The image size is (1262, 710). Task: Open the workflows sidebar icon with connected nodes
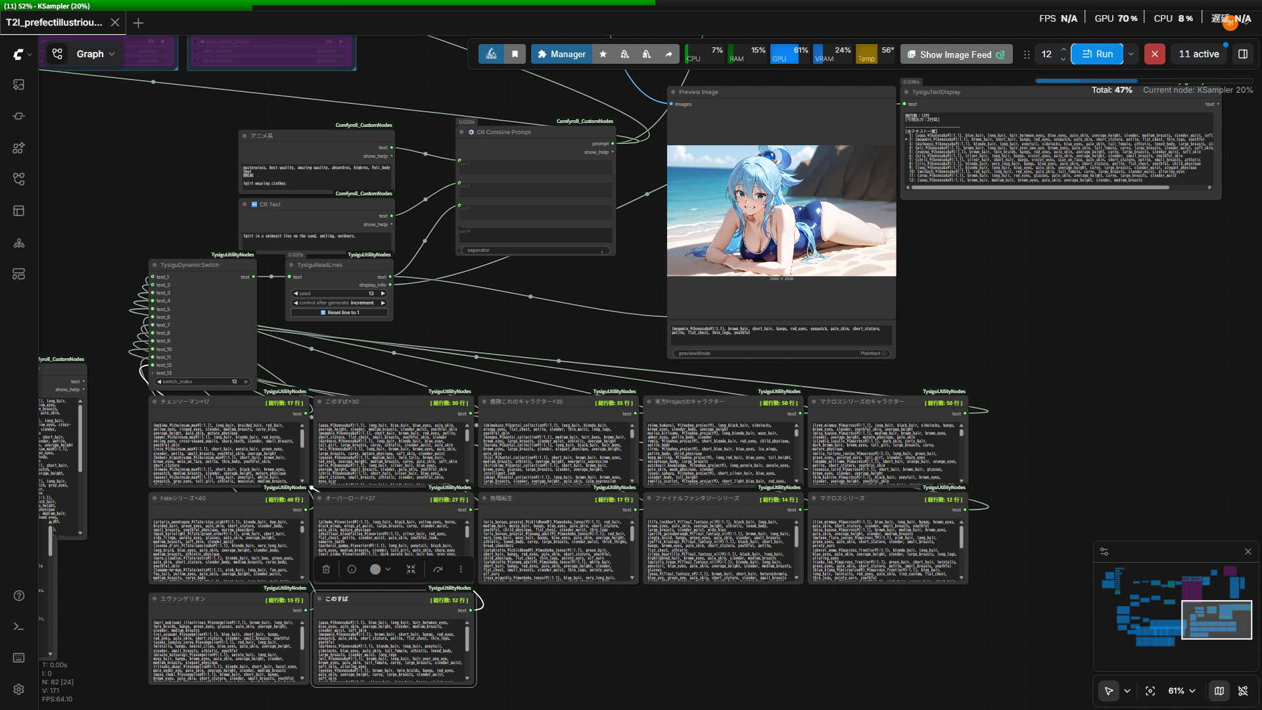coord(18,179)
